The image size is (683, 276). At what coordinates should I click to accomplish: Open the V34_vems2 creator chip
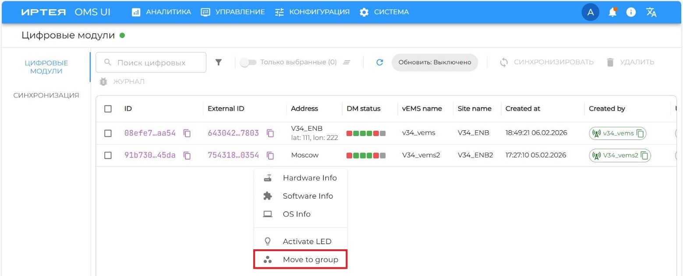pyautogui.click(x=620, y=155)
